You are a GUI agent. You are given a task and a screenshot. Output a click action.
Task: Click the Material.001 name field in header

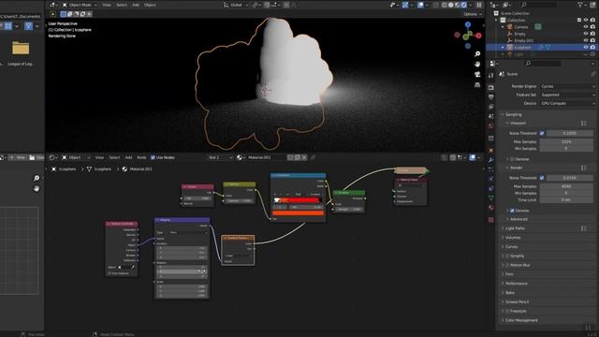[x=266, y=157]
